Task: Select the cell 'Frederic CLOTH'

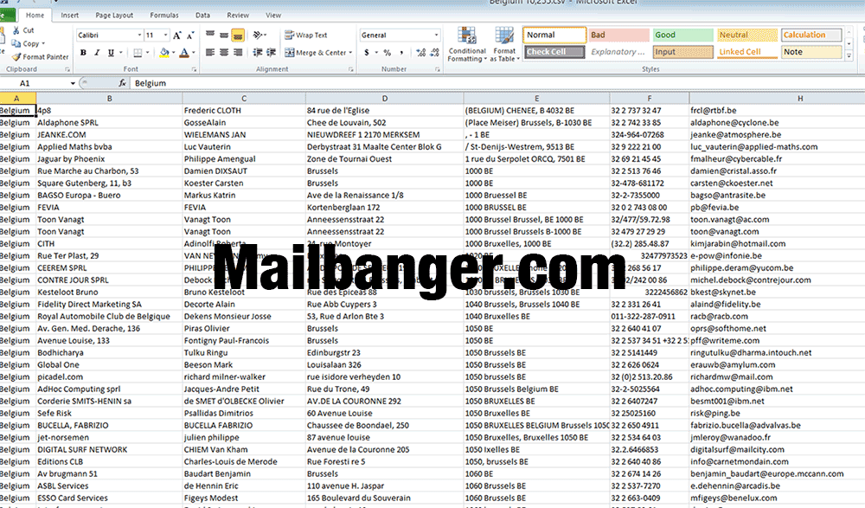Action: coord(244,111)
